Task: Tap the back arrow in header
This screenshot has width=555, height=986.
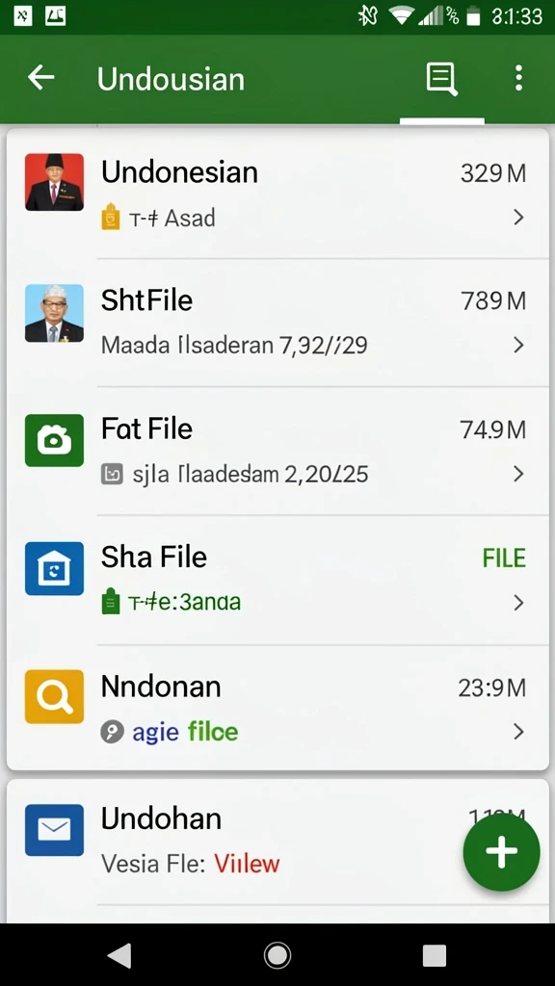Action: [41, 78]
